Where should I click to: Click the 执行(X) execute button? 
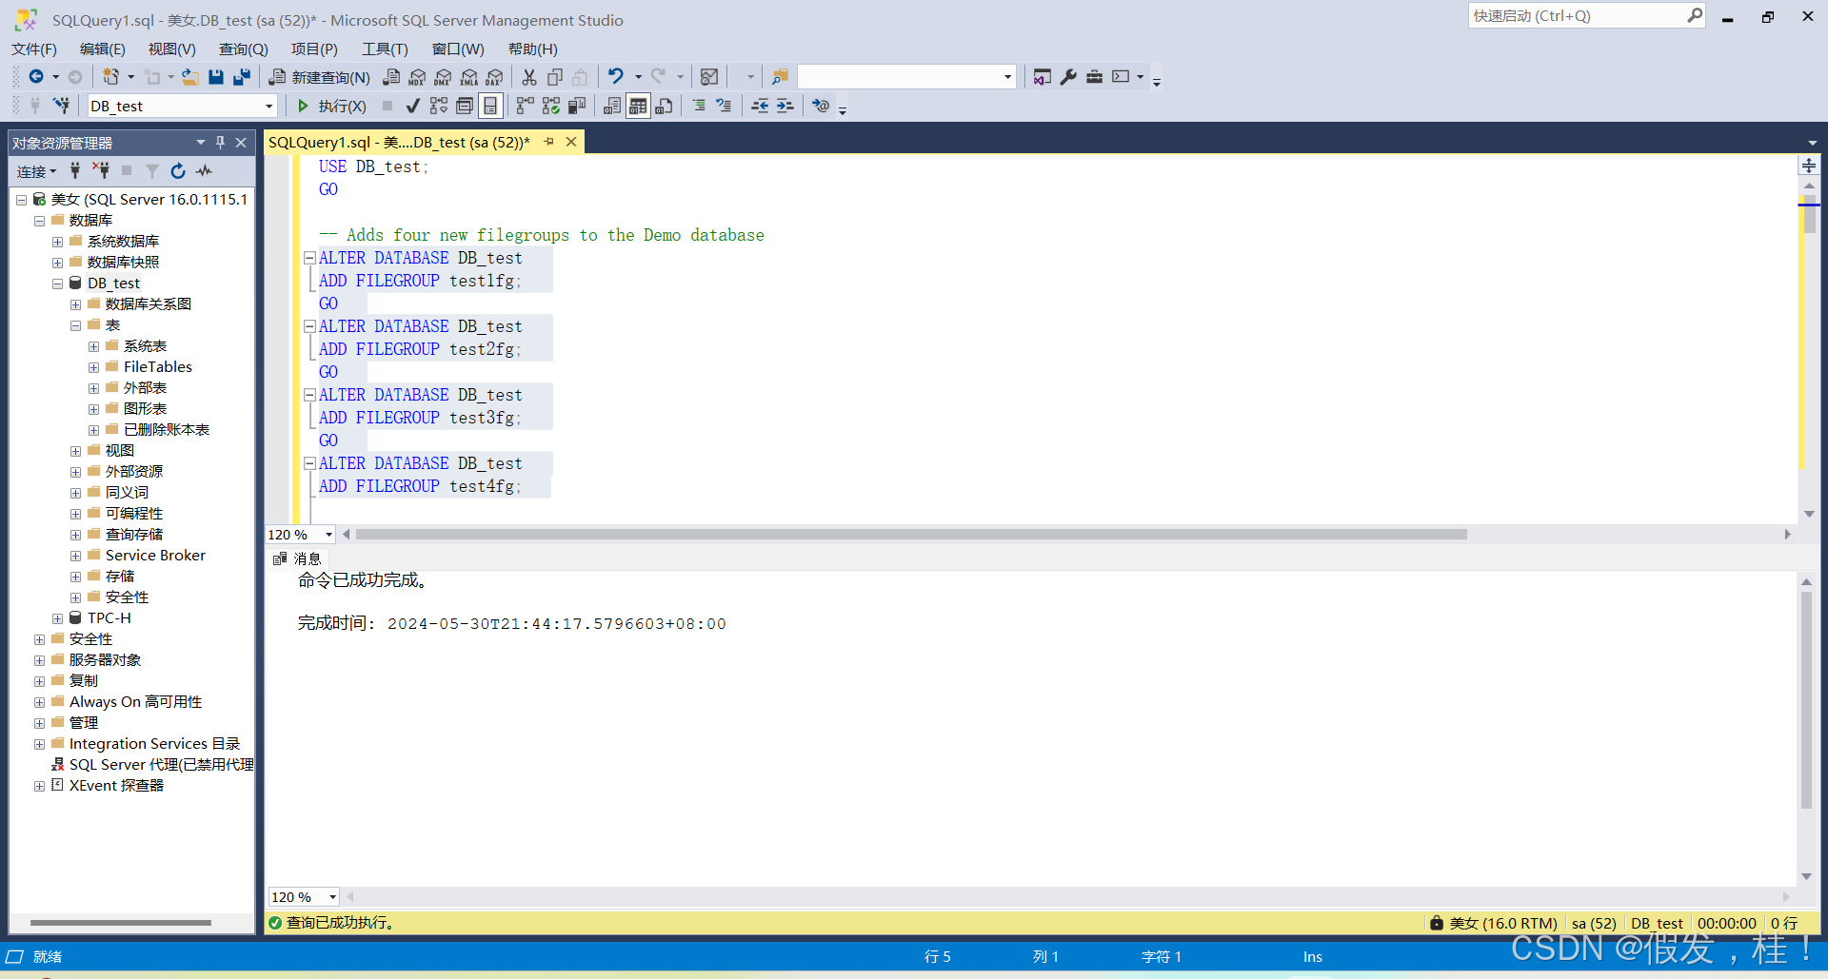331,106
